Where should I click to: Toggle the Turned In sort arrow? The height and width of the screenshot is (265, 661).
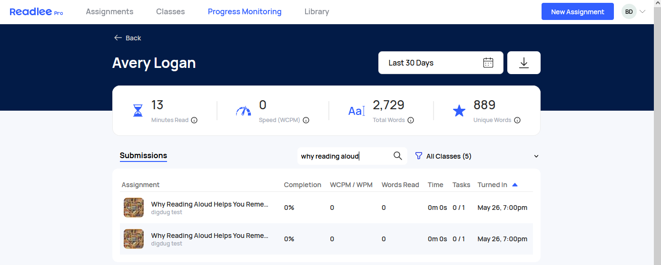514,185
